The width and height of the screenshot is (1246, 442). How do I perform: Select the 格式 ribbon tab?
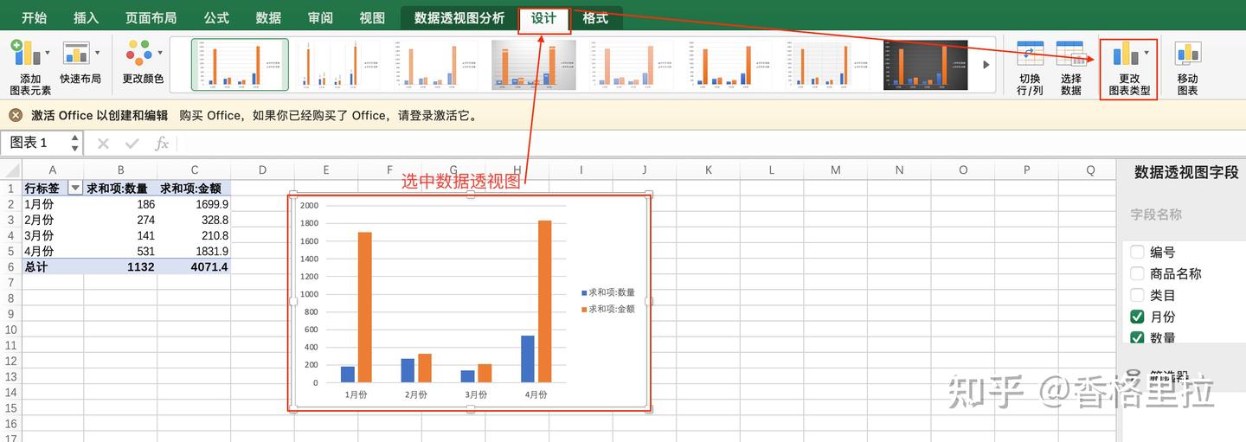coord(595,17)
